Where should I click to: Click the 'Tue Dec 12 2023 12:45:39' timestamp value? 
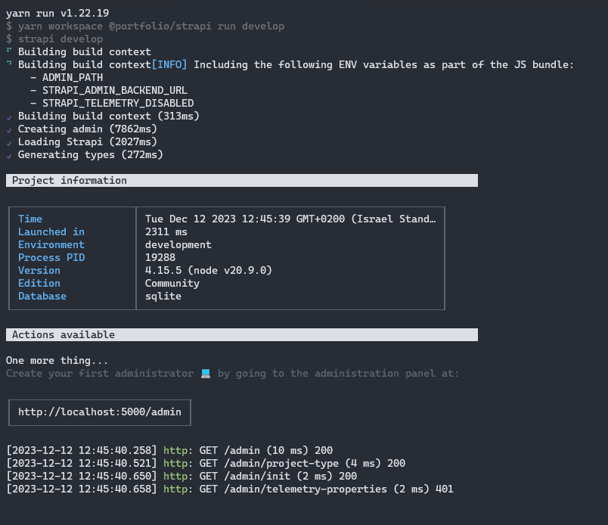[x=218, y=219]
